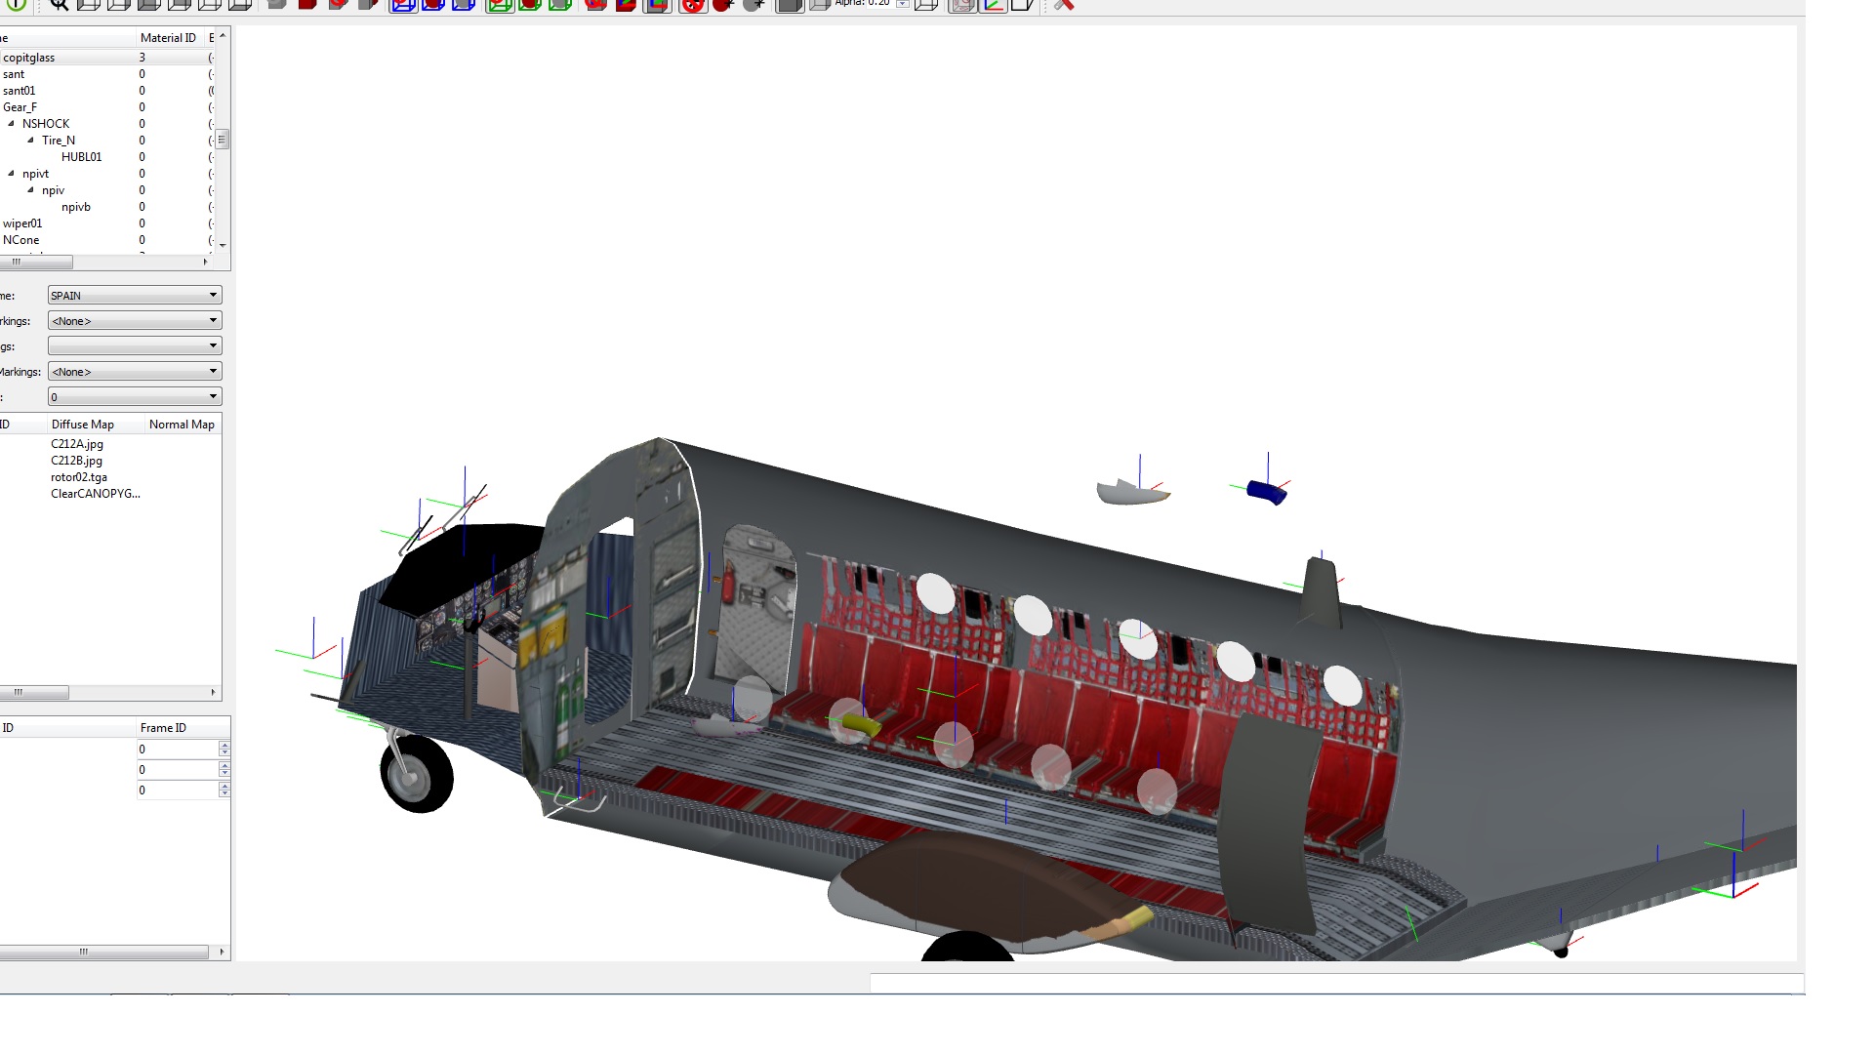Collapse the npivt tree node
Viewport: 1874px width, 1054px height.
point(12,173)
